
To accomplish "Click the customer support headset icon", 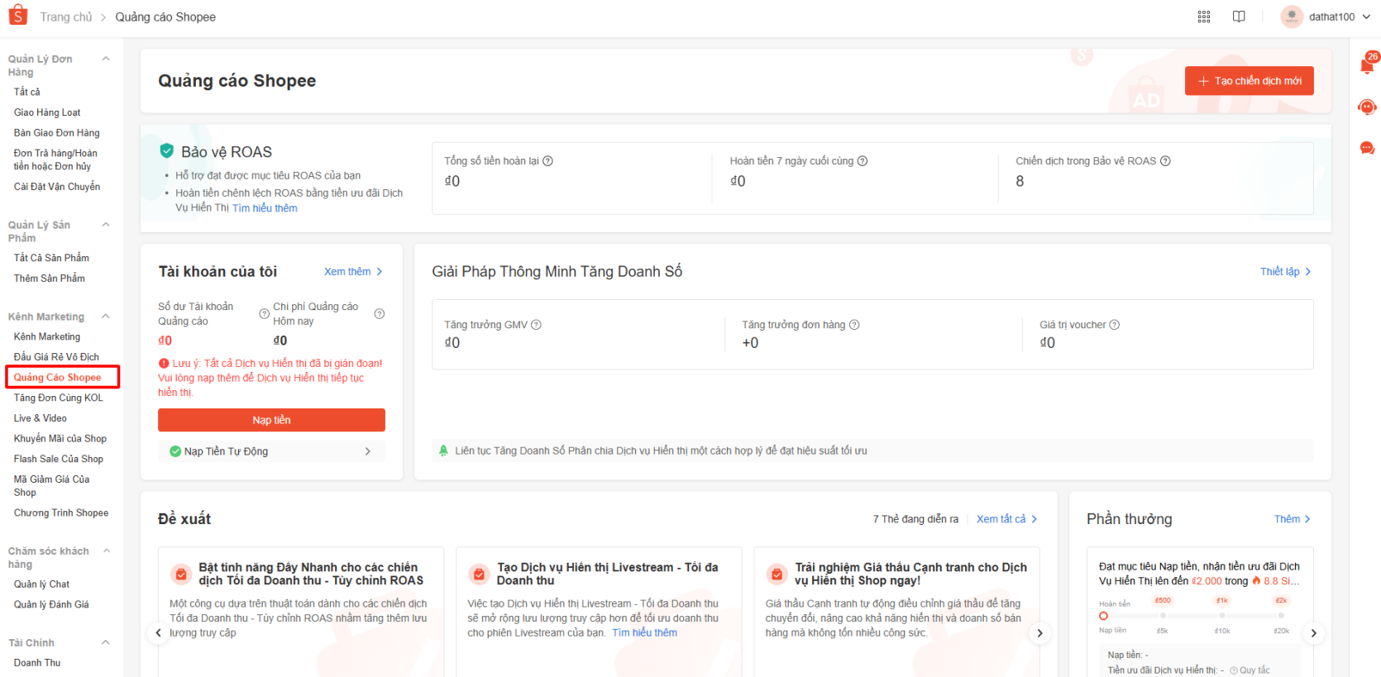I will pyautogui.click(x=1367, y=107).
